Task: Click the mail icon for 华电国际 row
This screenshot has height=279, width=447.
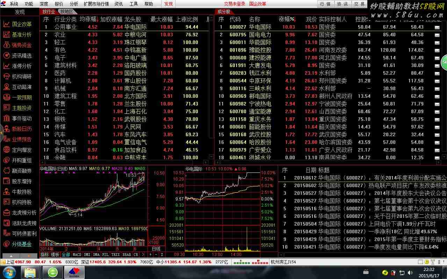Action: coord(437,27)
